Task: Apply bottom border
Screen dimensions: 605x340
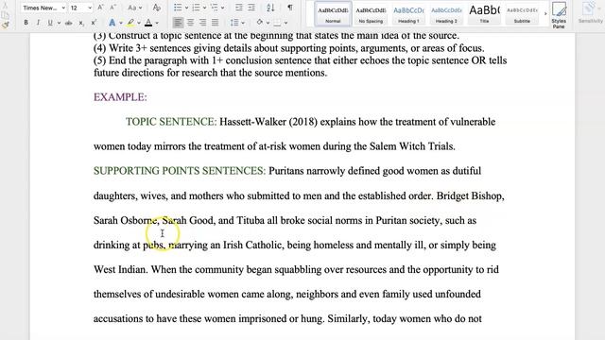Action: tap(277, 23)
